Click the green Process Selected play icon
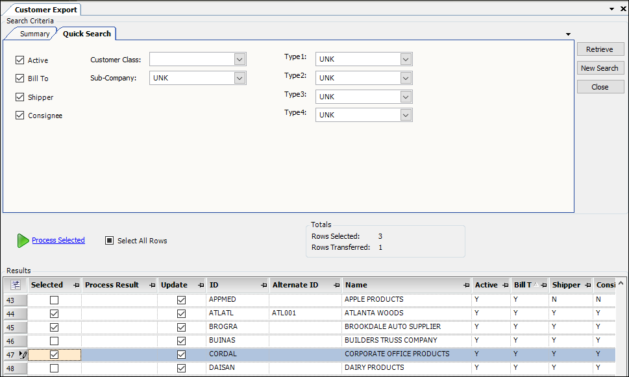 [x=23, y=241]
